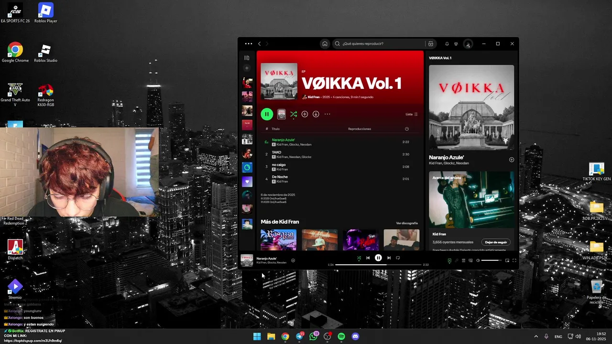Screen dimensions: 612x344
Task: Open Spotify's three-dot main menu
Action: coord(248,43)
